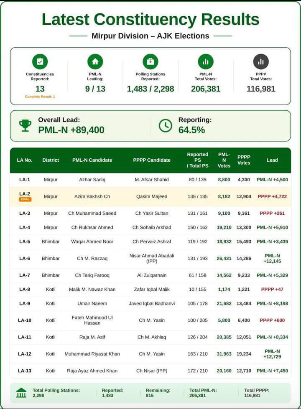Click the PPPP +261 lead value

coord(272,213)
